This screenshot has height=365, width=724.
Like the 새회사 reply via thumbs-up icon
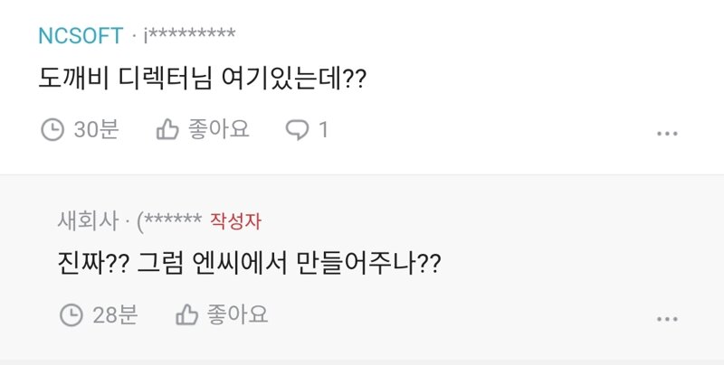[186, 314]
